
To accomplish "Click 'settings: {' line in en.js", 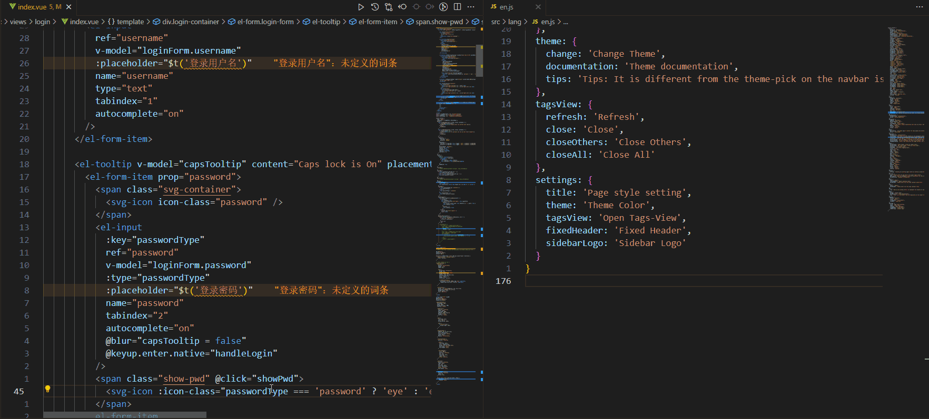I will [x=564, y=180].
